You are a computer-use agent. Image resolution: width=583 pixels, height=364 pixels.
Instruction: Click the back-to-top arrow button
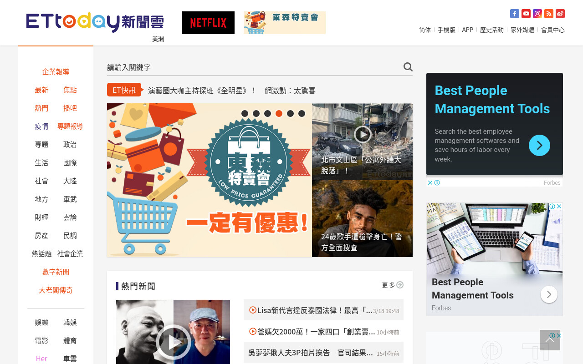tap(550, 340)
